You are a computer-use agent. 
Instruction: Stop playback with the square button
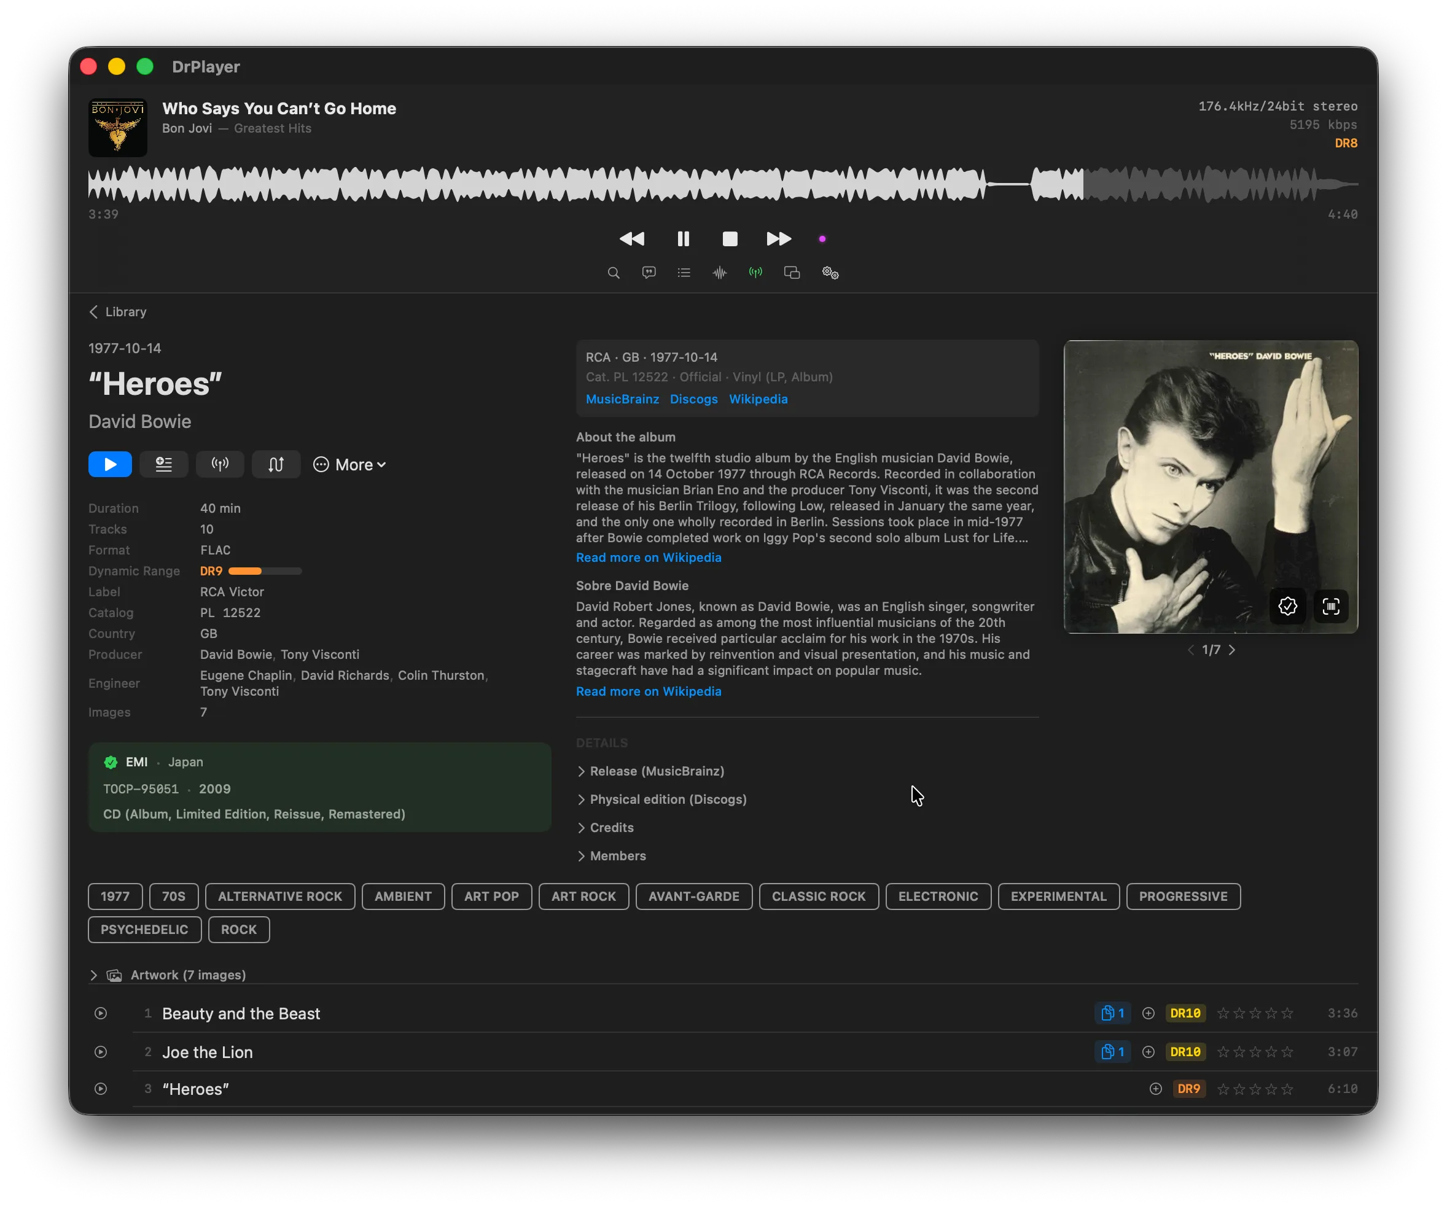(730, 239)
